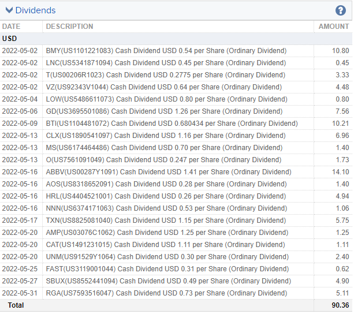Click the Dividends section title
This screenshot has height=314, width=354.
[x=35, y=10]
